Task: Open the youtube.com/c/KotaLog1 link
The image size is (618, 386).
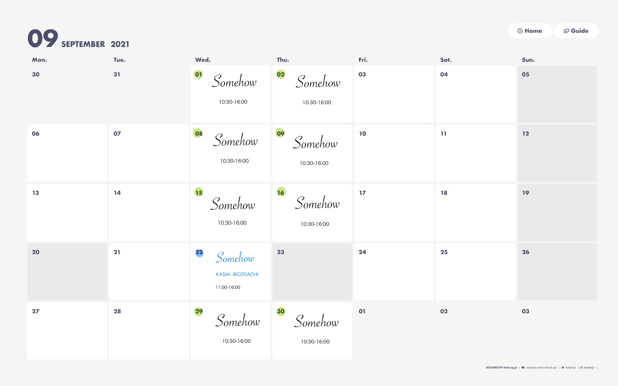Action: pyautogui.click(x=541, y=368)
